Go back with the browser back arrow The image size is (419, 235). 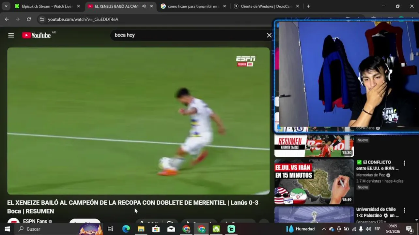point(7,19)
